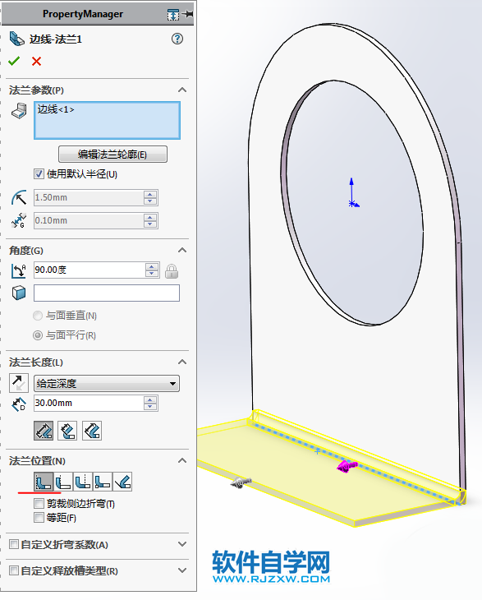Select 边线<1> in the edge list box
This screenshot has height=600, width=482.
(x=56, y=109)
